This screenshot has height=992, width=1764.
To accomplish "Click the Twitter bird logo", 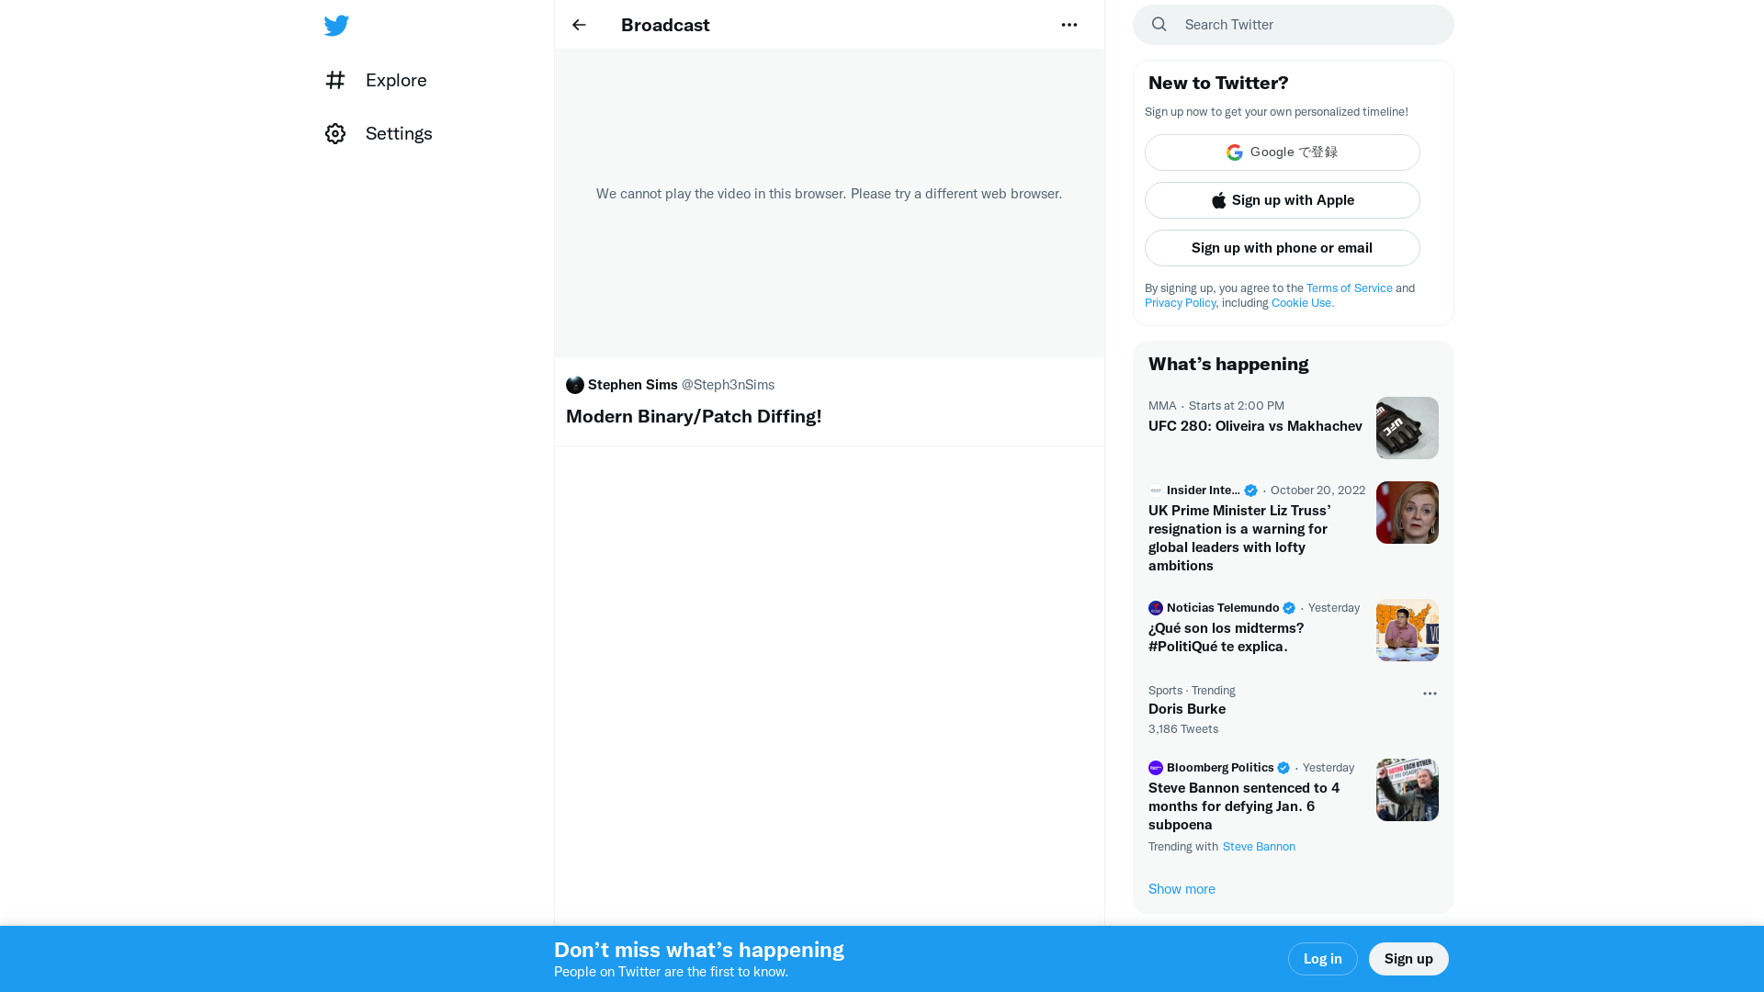I will (x=336, y=25).
